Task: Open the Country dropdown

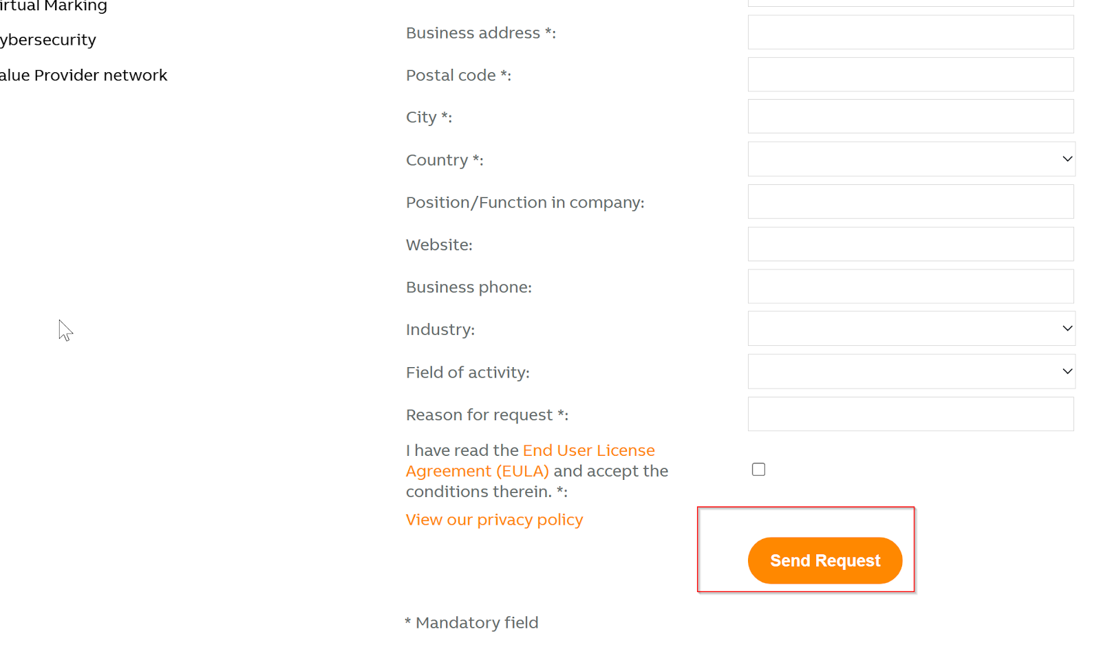Action: [x=911, y=159]
